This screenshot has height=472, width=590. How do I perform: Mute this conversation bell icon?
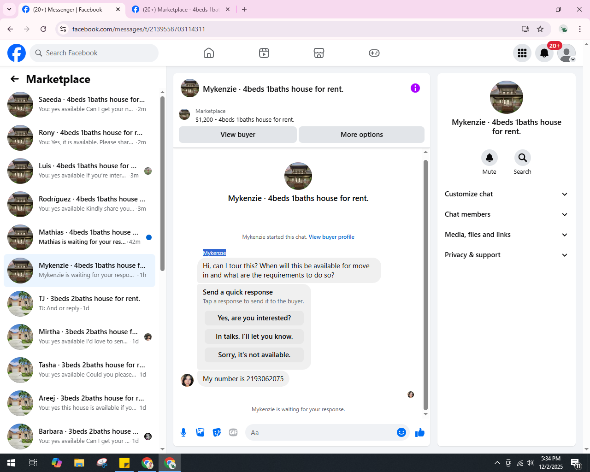(x=490, y=158)
